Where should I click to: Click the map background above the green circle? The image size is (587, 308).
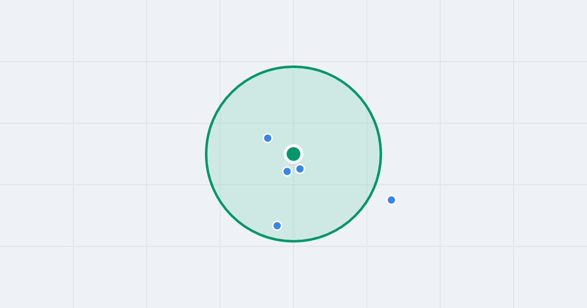(x=293, y=32)
